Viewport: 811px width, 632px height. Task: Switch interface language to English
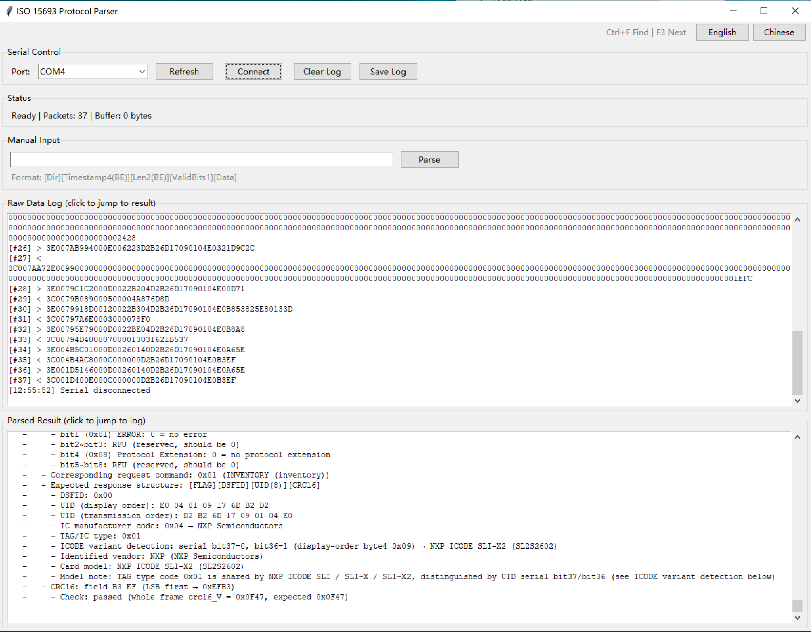(722, 32)
